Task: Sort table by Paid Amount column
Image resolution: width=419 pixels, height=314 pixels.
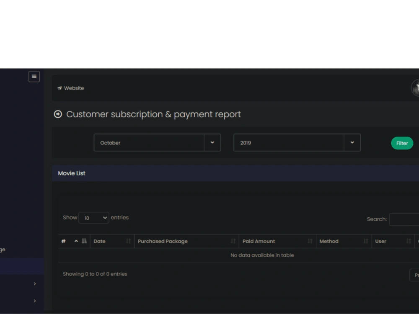Action: coord(277,241)
